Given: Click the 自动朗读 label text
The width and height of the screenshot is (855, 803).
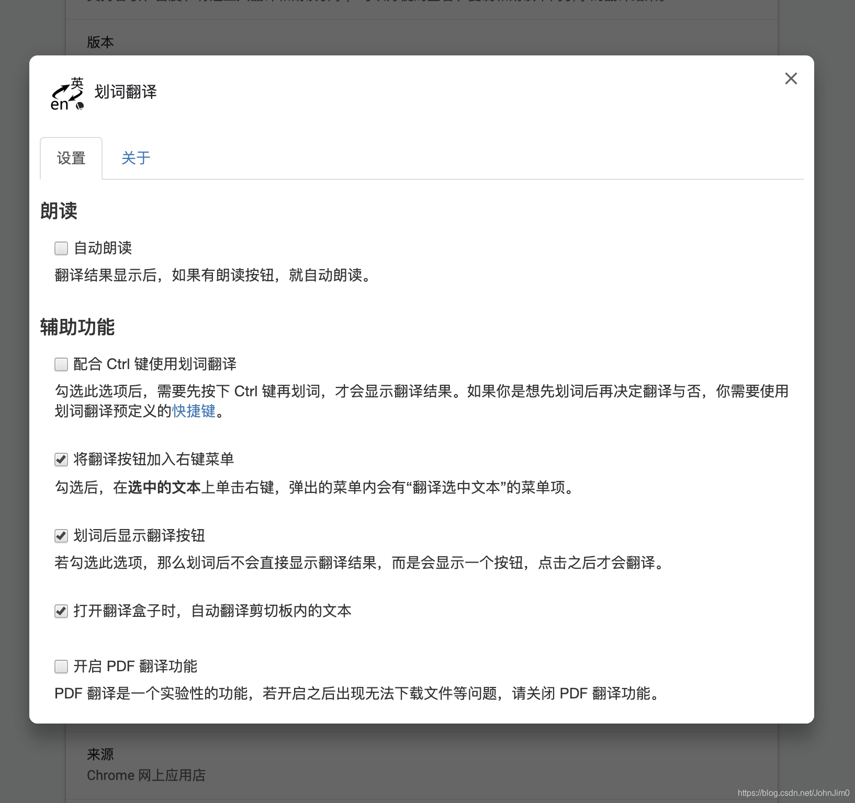Looking at the screenshot, I should click(x=103, y=248).
